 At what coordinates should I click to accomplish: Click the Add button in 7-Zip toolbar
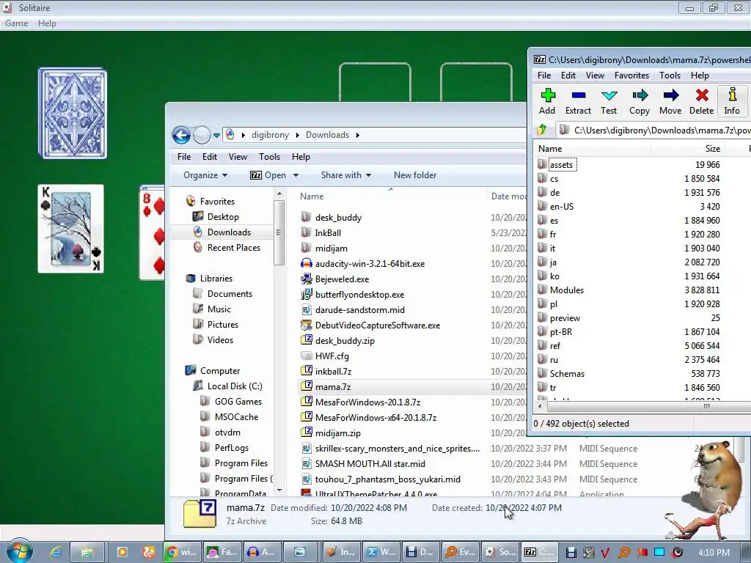click(547, 101)
